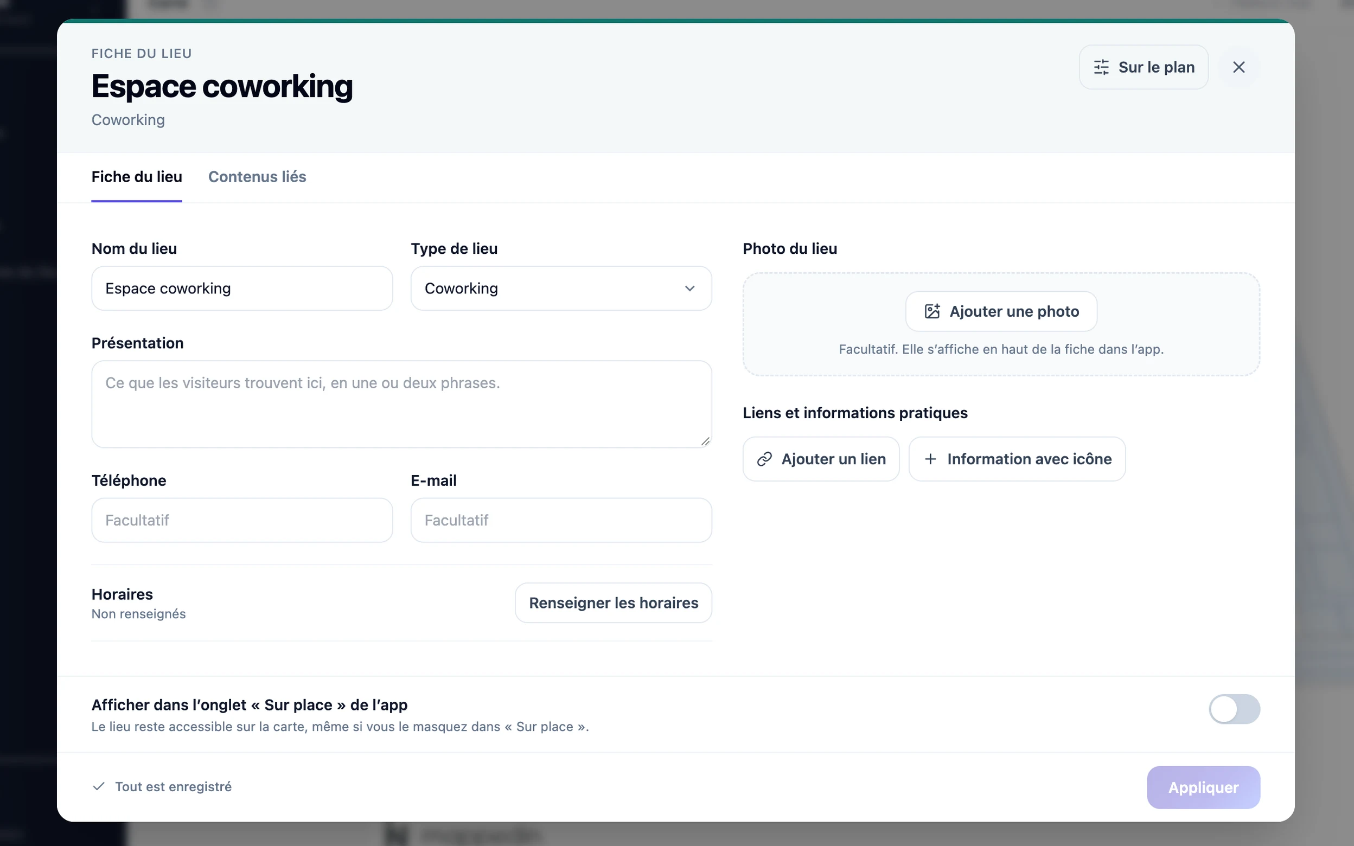
Task: Click the chevron arrow of the Coworking select
Action: [x=690, y=289]
